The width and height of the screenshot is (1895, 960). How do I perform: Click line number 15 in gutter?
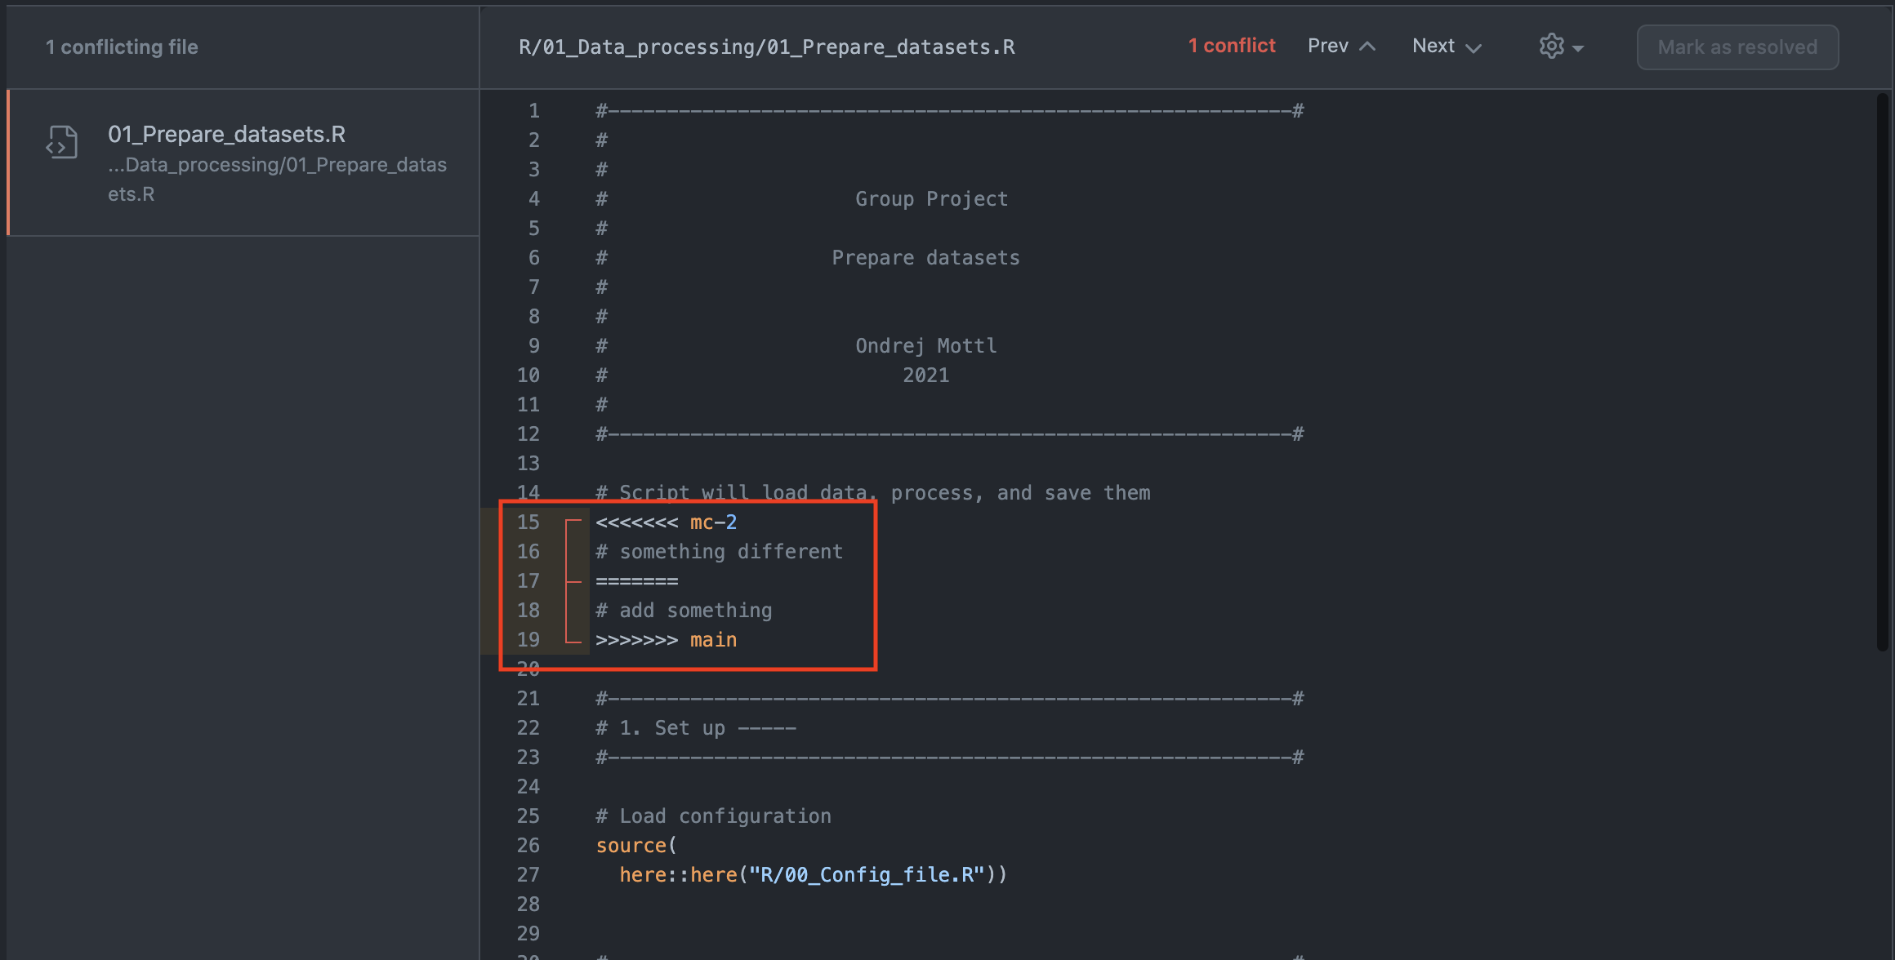point(528,522)
